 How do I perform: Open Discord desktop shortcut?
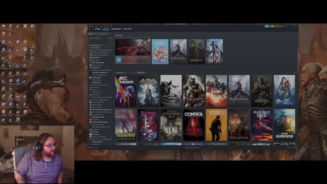tap(18, 42)
